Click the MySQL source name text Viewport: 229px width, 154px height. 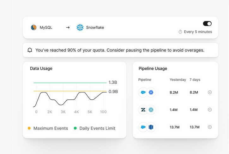(46, 27)
